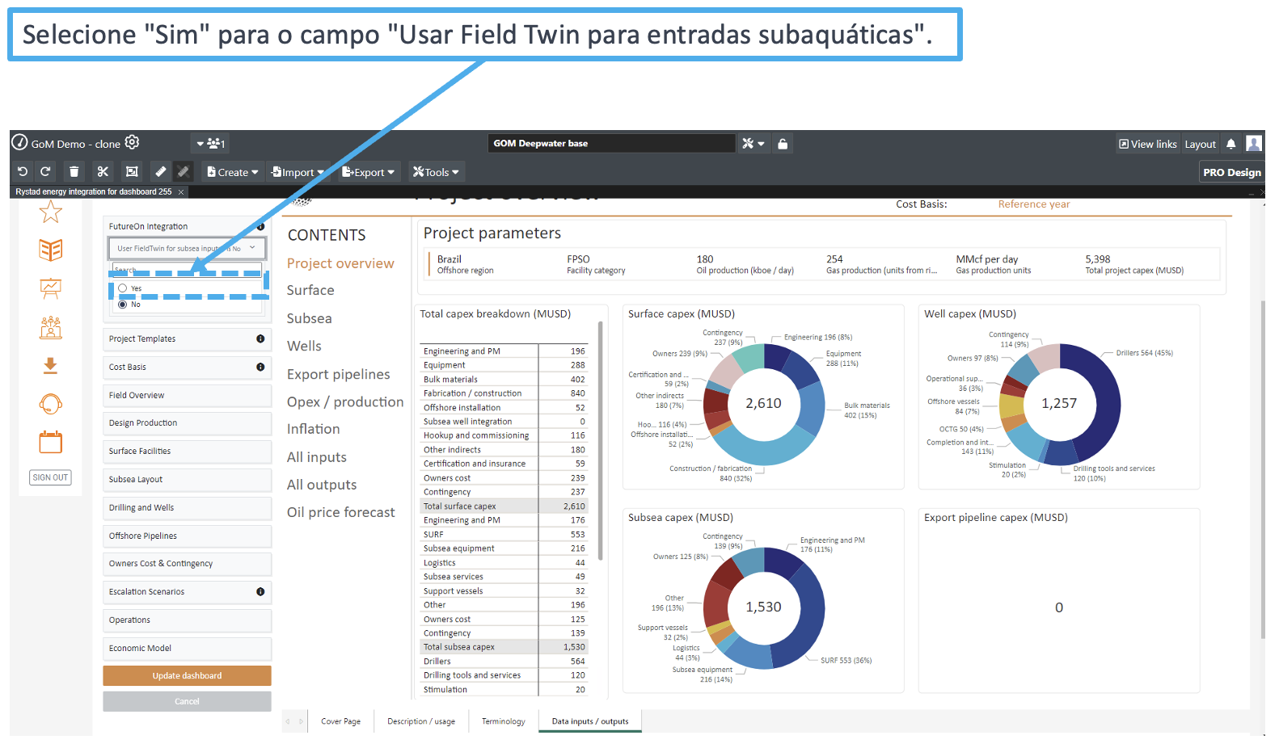Expand the Economic Model section
The width and height of the screenshot is (1279, 748).
click(187, 649)
